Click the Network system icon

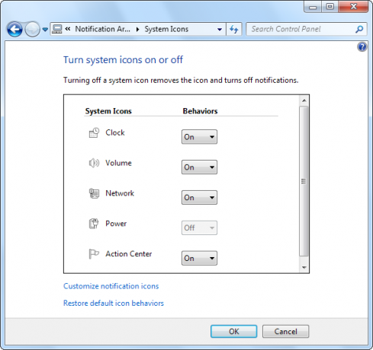94,193
